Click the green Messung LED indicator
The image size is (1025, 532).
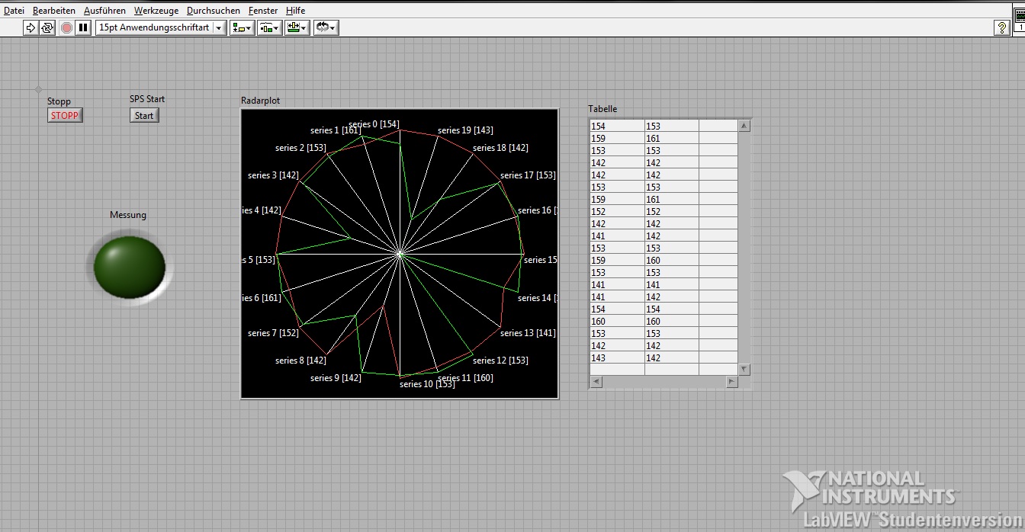(130, 268)
